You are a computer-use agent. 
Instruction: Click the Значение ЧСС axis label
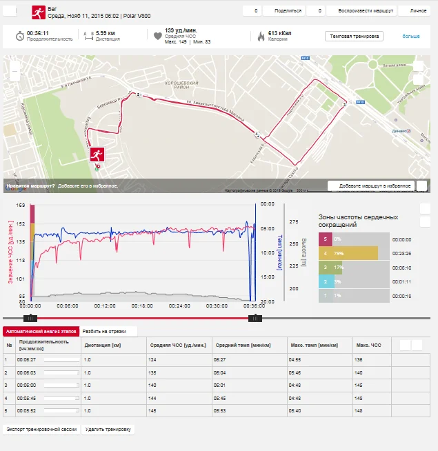click(x=10, y=252)
